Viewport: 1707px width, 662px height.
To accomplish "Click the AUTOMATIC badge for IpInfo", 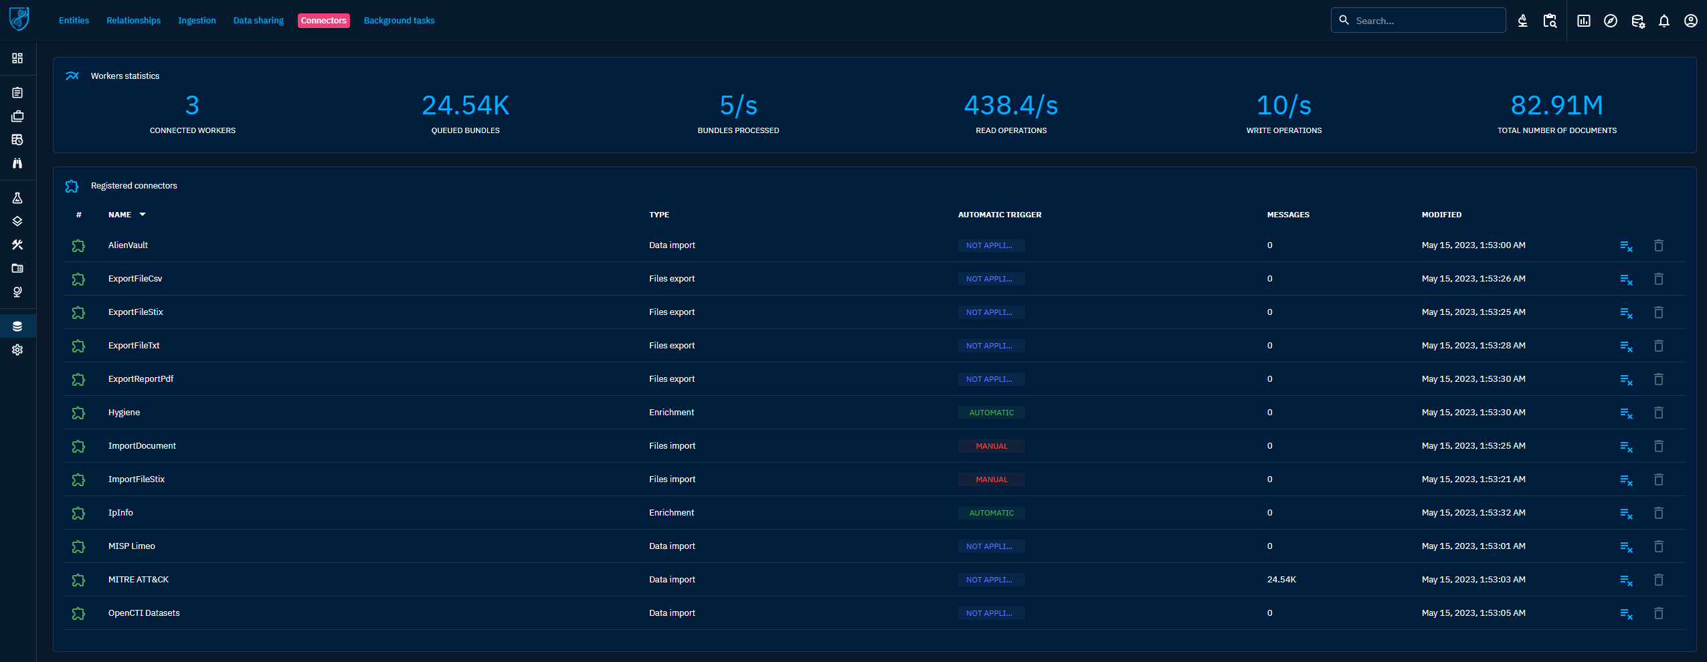I will tap(991, 513).
